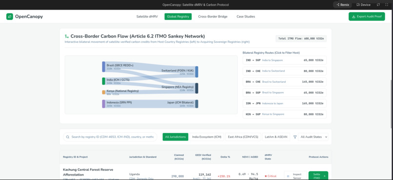Click the +150.1% delta value
Screen dimensions: 393x180
tap(224, 176)
